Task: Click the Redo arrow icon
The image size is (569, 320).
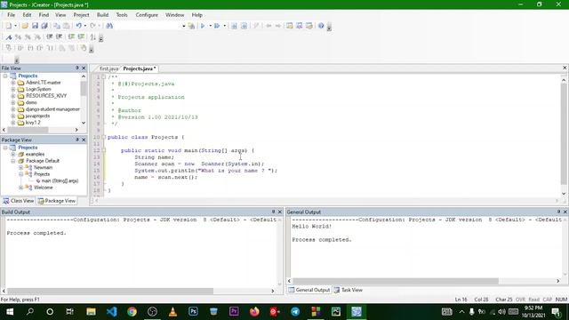Action: click(92, 26)
